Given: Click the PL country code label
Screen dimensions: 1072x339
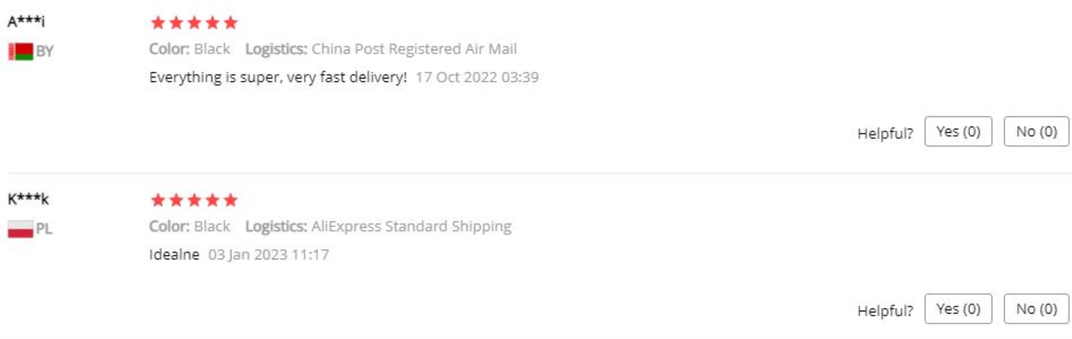Looking at the screenshot, I should 44,229.
